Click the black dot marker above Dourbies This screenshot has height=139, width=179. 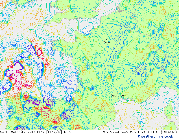(x=117, y=93)
